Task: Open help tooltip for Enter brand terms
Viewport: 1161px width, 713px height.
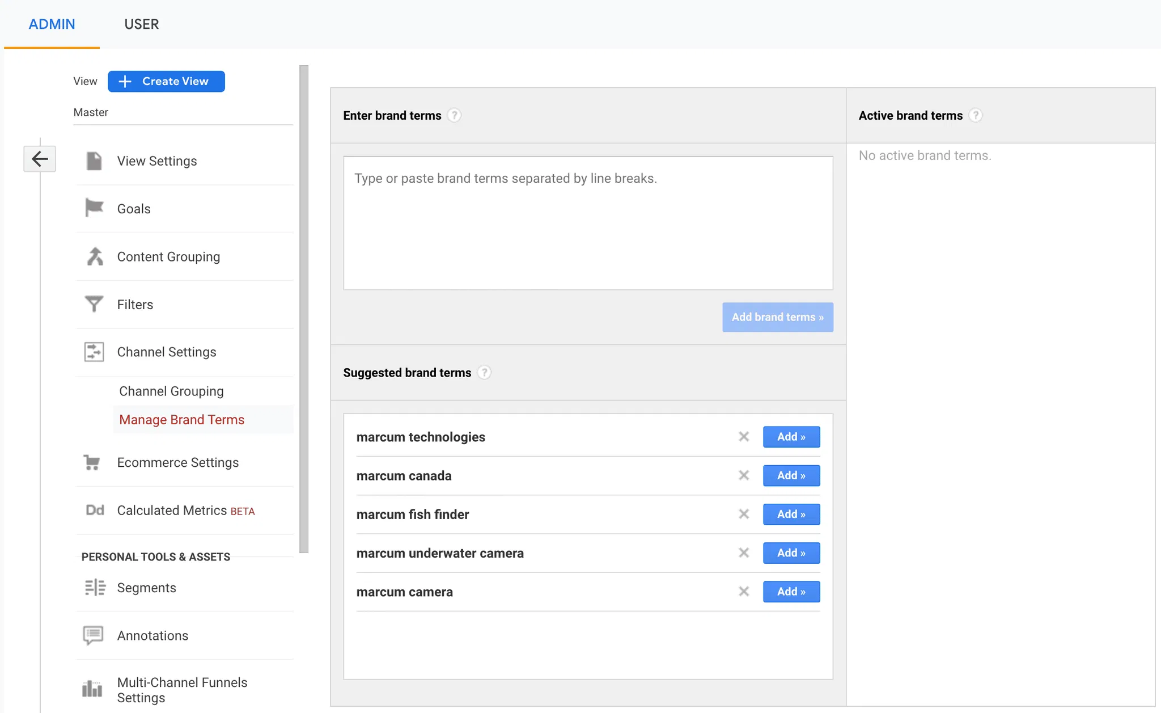Action: tap(454, 115)
